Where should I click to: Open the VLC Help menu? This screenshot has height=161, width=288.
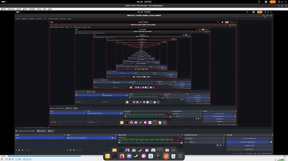coord(50,9)
